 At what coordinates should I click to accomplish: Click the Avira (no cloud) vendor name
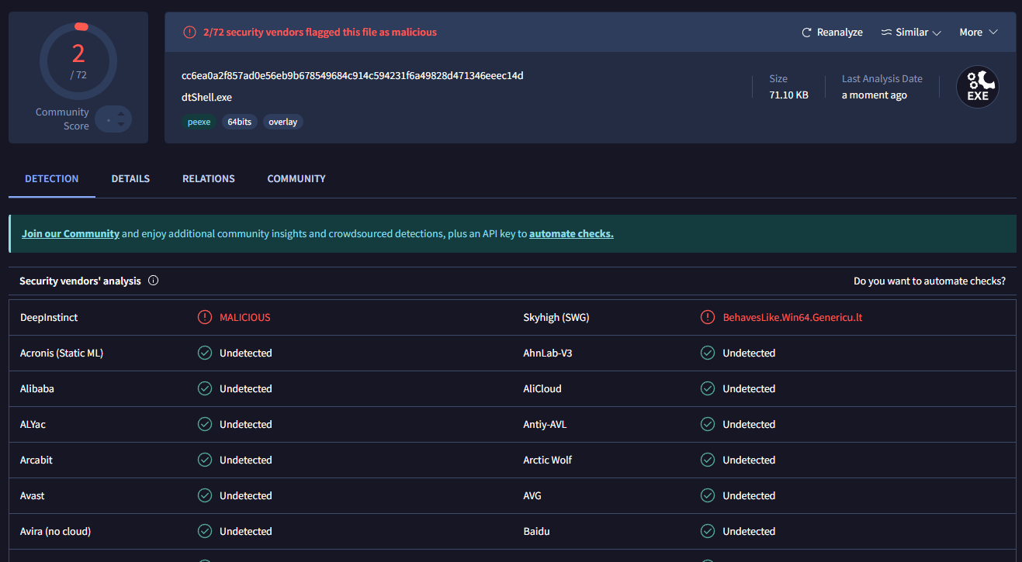pos(55,532)
